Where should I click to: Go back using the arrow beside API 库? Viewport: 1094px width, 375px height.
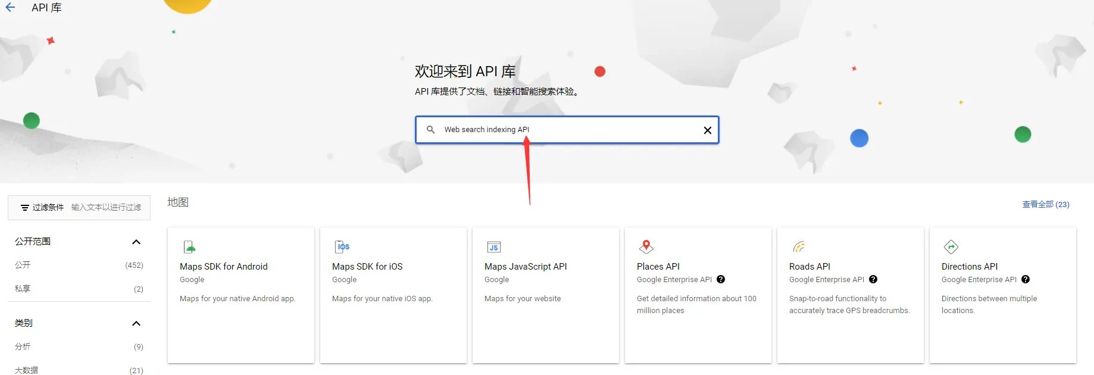tap(10, 8)
